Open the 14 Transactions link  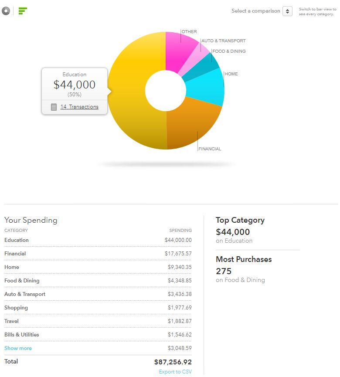pos(79,106)
